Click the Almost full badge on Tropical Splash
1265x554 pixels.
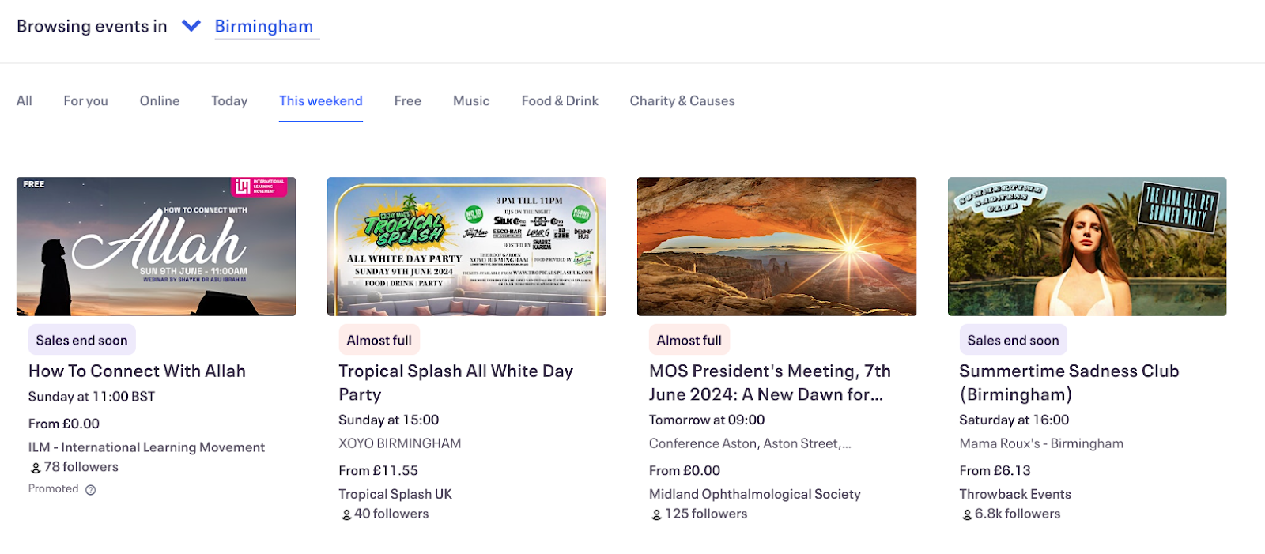[379, 340]
